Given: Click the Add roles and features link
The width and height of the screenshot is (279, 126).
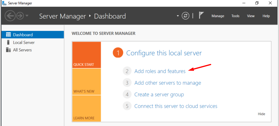Looking at the screenshot, I should [x=160, y=71].
